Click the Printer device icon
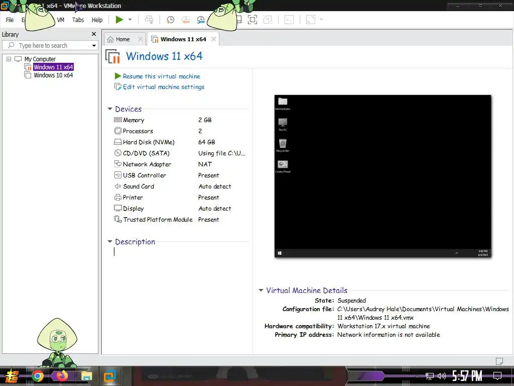The height and width of the screenshot is (386, 514). point(117,197)
